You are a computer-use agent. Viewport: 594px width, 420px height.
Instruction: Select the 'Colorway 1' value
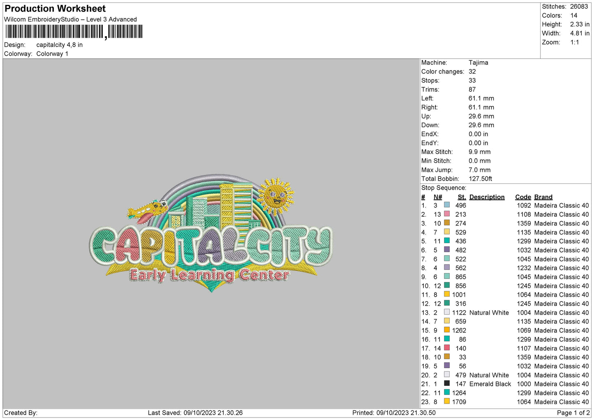click(x=52, y=54)
